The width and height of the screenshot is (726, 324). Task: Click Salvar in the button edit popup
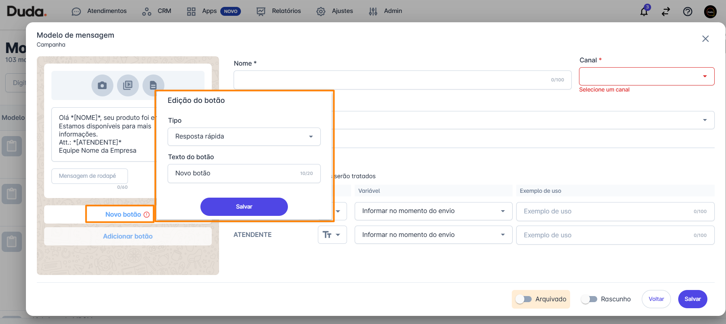click(x=244, y=207)
